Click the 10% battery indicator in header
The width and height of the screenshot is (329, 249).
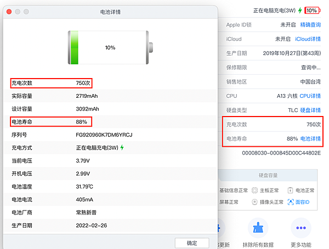tap(312, 10)
